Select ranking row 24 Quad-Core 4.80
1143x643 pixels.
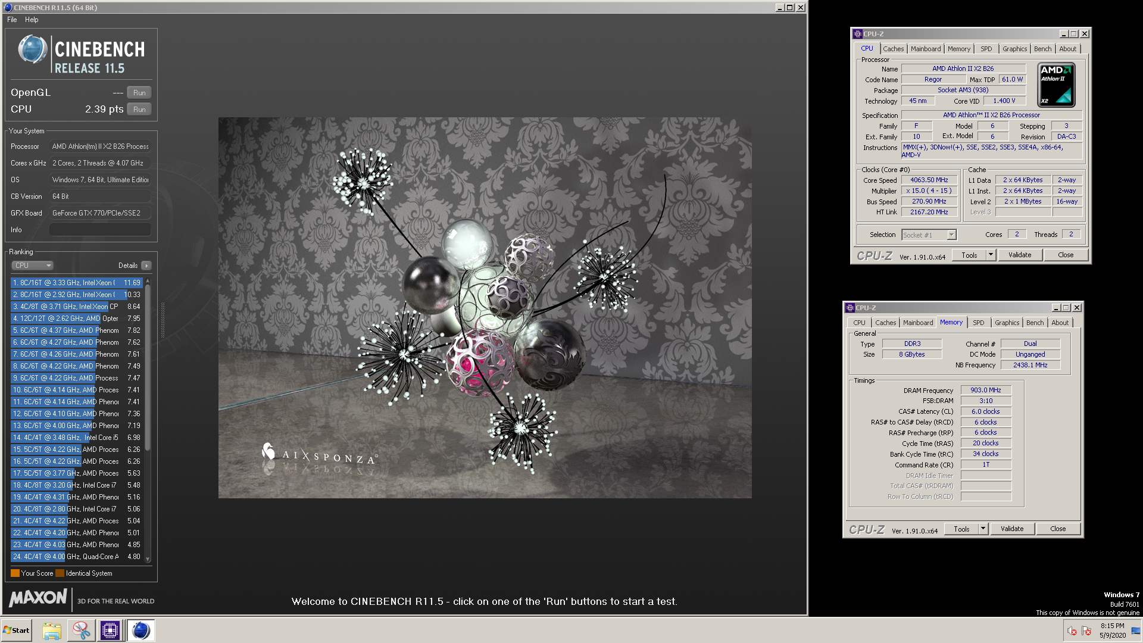(77, 557)
